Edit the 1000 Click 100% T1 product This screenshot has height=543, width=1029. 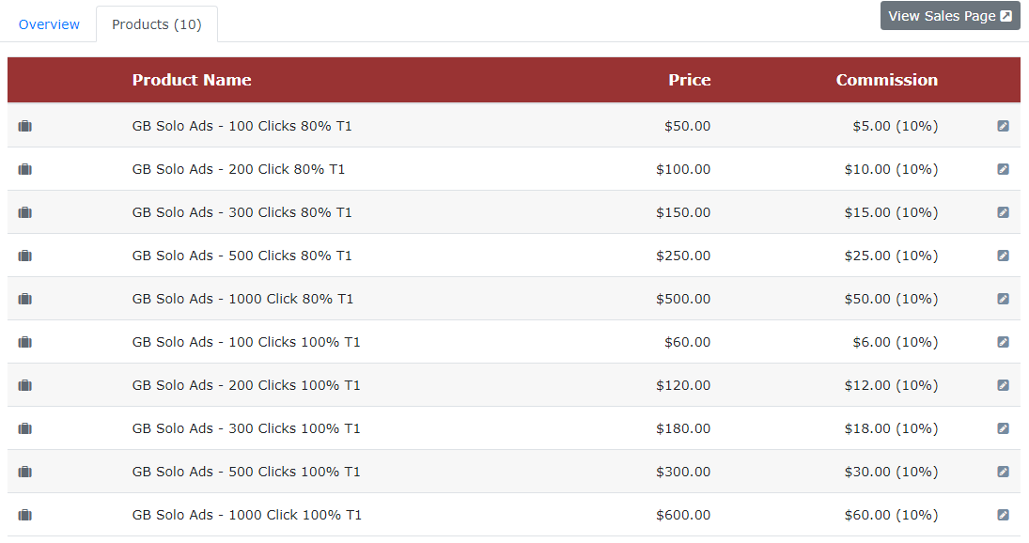pyautogui.click(x=1003, y=516)
